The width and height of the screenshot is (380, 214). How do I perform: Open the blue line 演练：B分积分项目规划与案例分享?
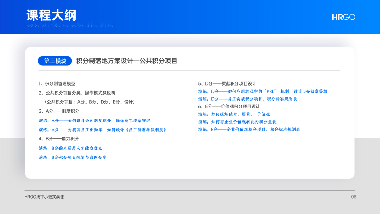click(72, 157)
